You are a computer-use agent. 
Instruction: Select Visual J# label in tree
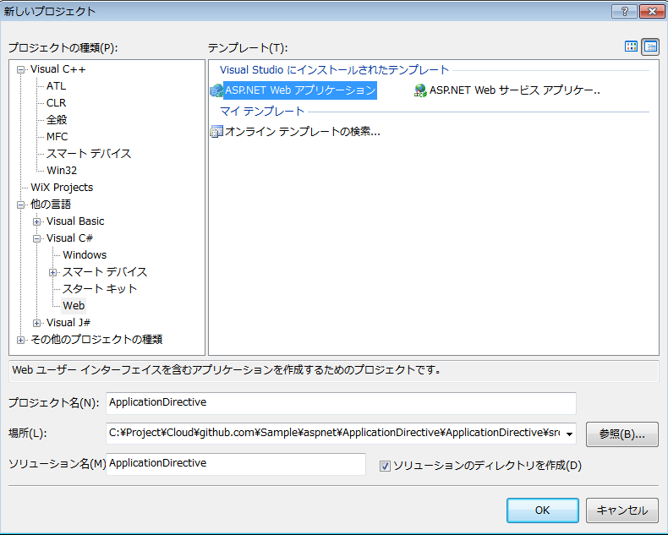click(x=68, y=323)
